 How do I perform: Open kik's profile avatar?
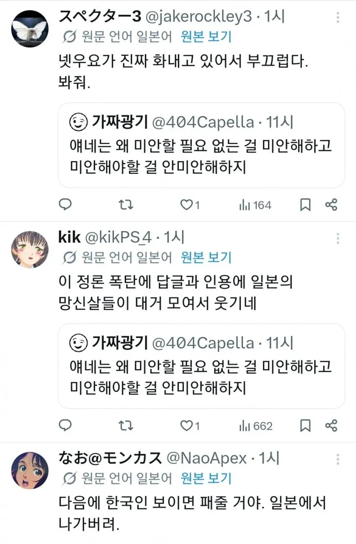point(29,250)
